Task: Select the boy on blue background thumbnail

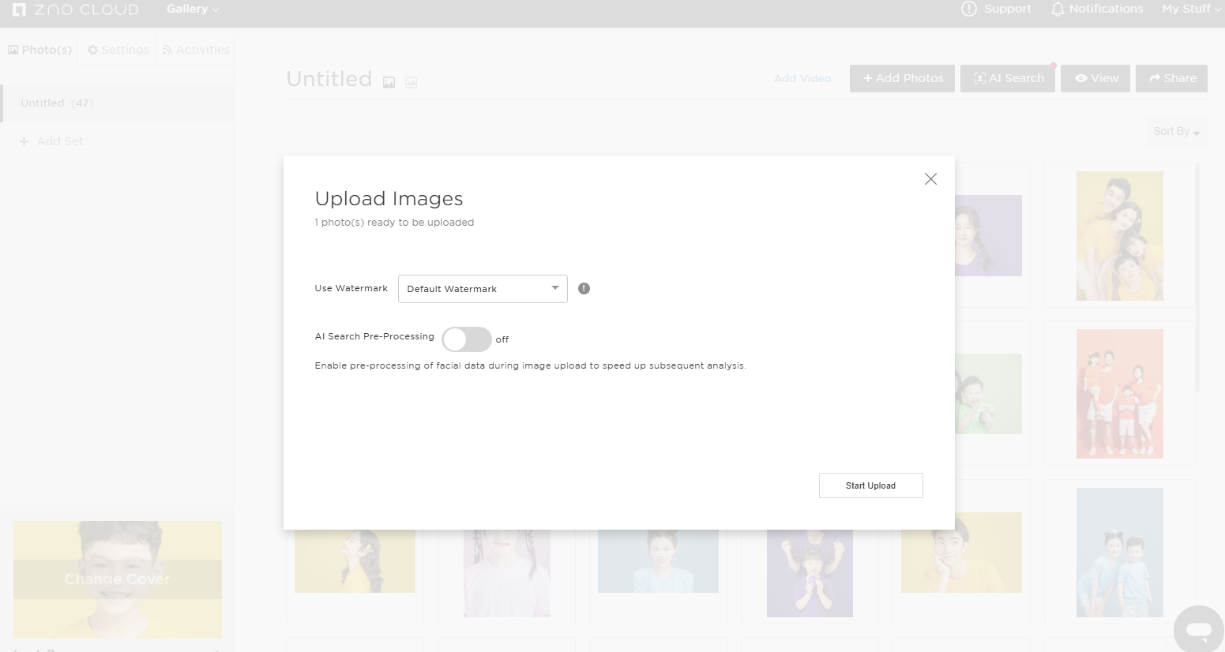Action: (658, 561)
